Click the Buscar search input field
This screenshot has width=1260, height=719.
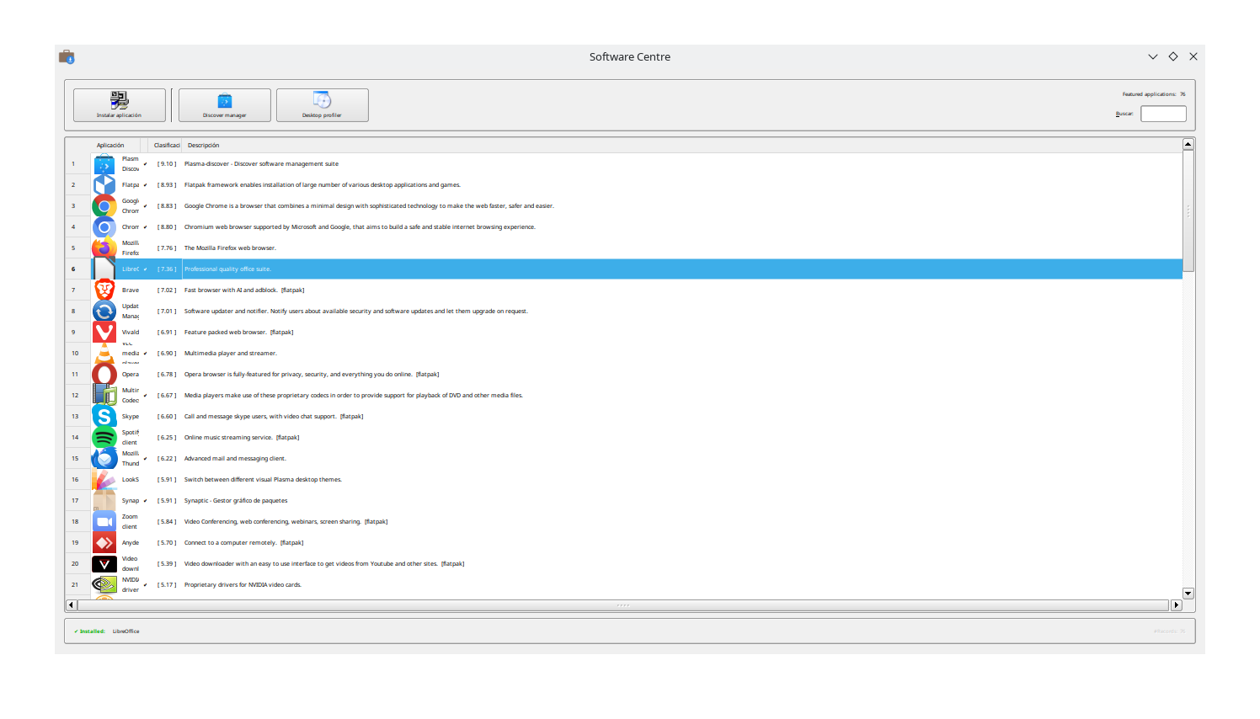pyautogui.click(x=1163, y=114)
